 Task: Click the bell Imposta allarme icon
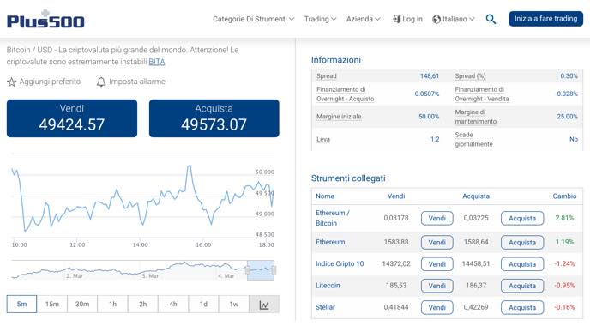tap(101, 81)
